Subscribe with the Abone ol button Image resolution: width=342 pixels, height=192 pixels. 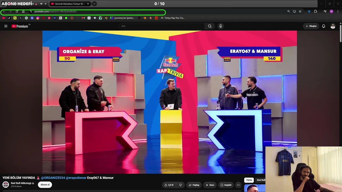click(x=45, y=185)
